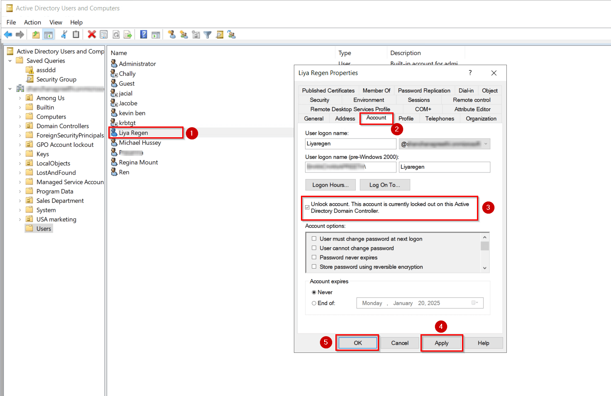Enable Password never expires option

(314, 257)
